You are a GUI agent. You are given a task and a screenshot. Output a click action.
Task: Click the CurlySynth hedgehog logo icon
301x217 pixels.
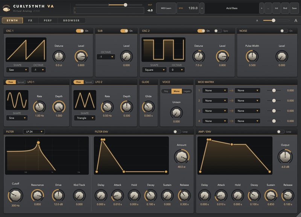[x=6, y=9]
